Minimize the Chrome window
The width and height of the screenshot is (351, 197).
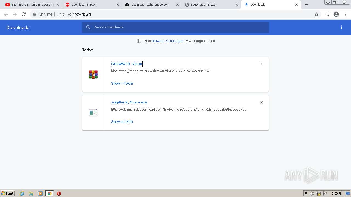coord(328,2)
